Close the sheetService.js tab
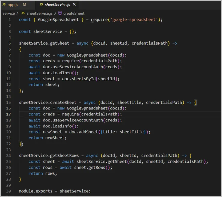222x197 pixels. pos(74,4)
